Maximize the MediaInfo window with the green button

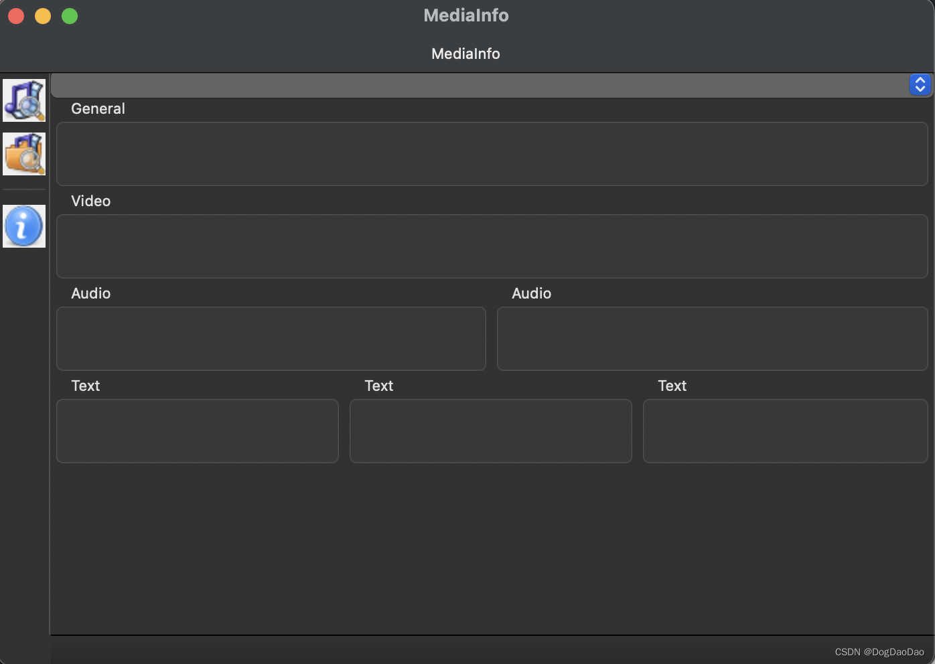[70, 16]
